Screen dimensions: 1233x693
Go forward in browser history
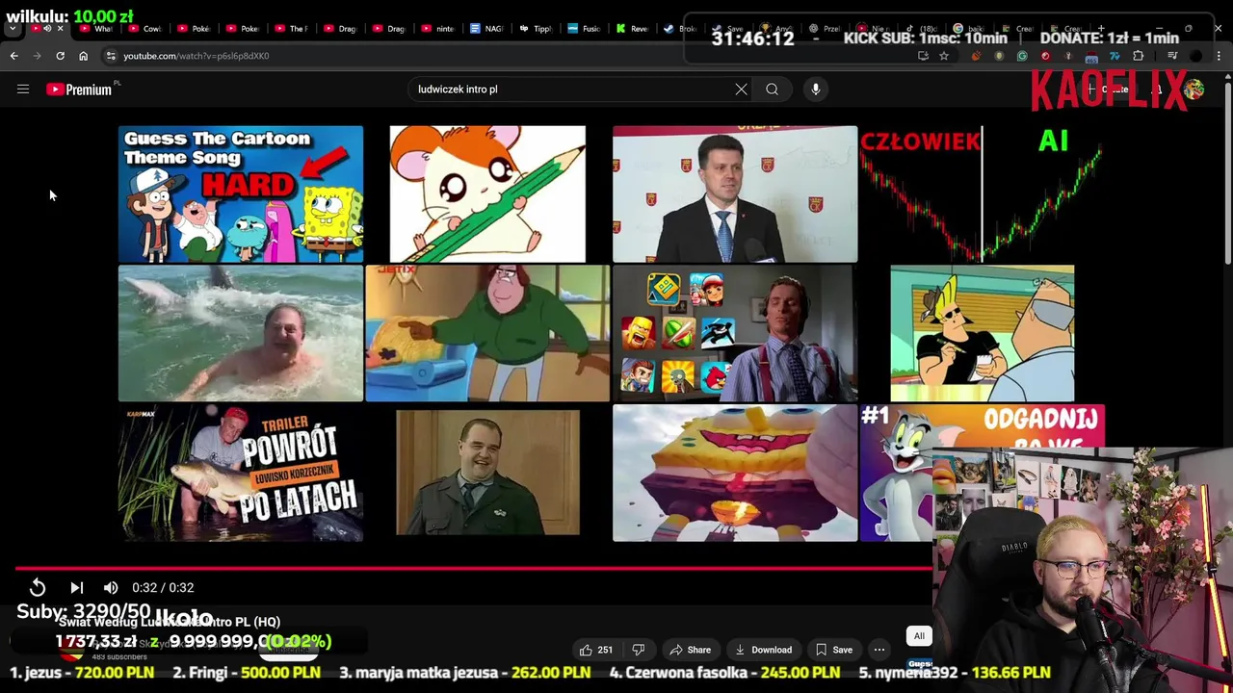37,56
